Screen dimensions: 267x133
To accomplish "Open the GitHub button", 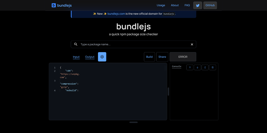I will pyautogui.click(x=210, y=5).
